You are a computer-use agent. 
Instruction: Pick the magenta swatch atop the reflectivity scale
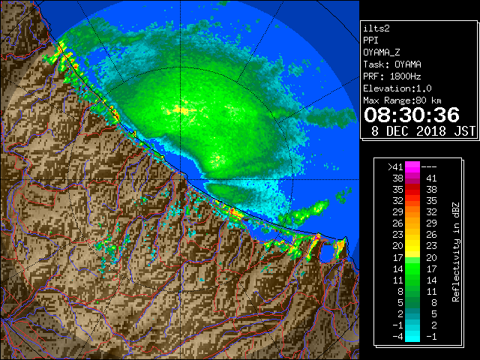(412, 166)
